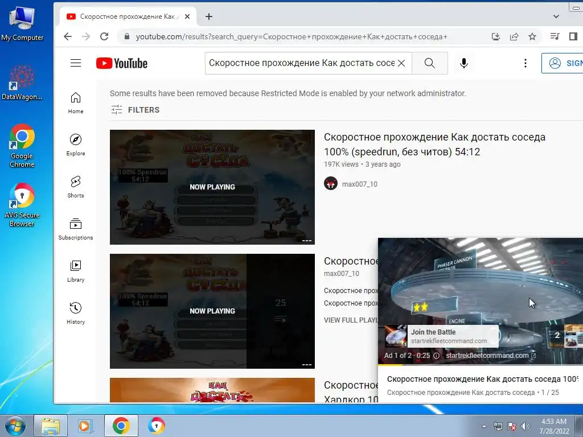Click the install/download page icon in address bar
The width and height of the screenshot is (583, 437).
496,36
